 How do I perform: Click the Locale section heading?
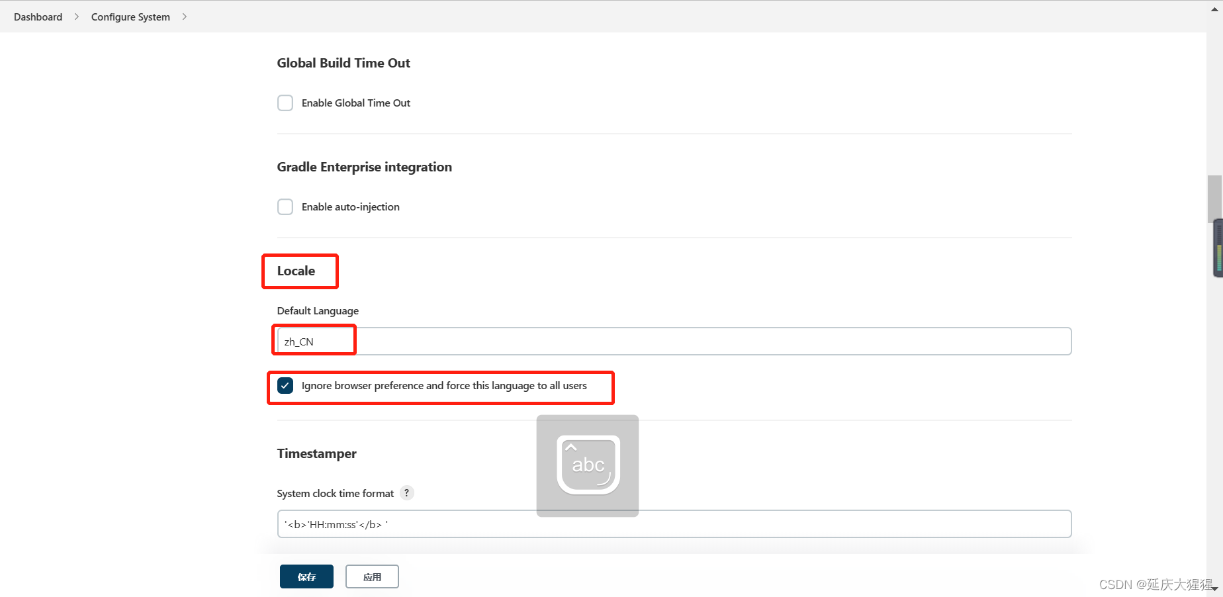(x=296, y=271)
